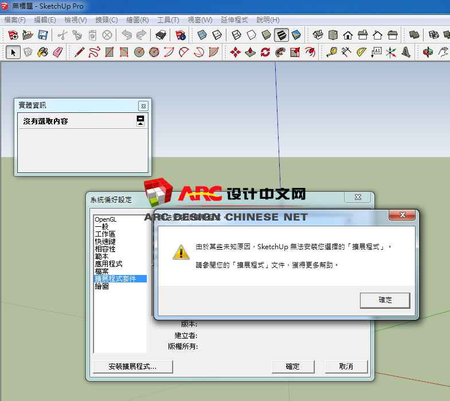Pick the Scale tool
This screenshot has width=450, height=401.
(295, 53)
